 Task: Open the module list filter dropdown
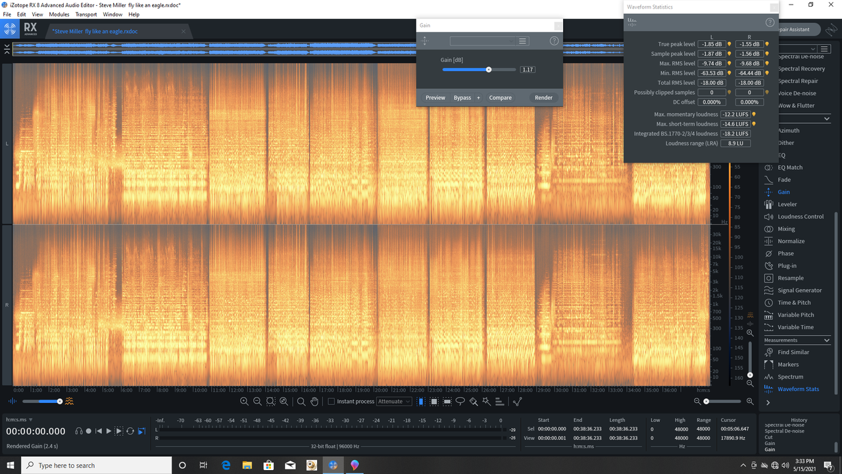point(813,49)
